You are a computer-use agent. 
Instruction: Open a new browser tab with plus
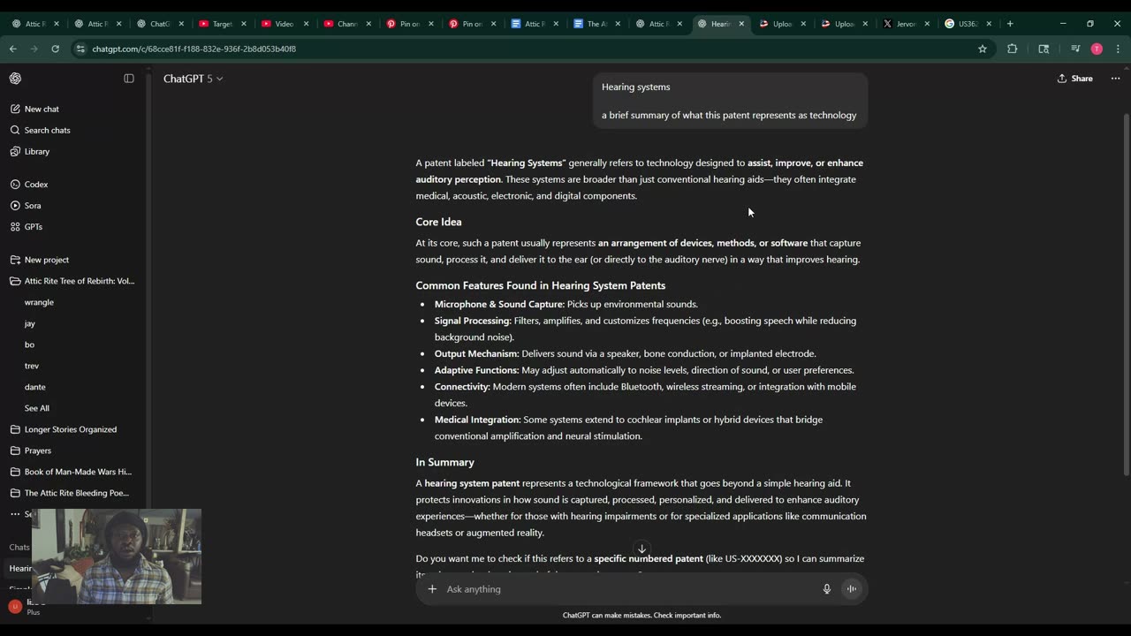pyautogui.click(x=1010, y=24)
